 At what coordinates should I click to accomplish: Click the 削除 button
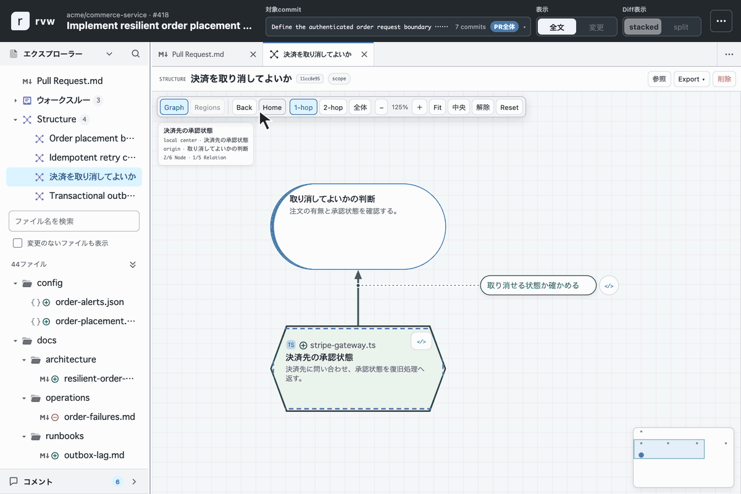pos(724,79)
